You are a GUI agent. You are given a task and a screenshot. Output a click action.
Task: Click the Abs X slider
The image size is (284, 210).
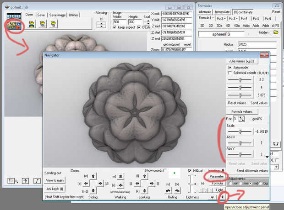click(x=240, y=143)
